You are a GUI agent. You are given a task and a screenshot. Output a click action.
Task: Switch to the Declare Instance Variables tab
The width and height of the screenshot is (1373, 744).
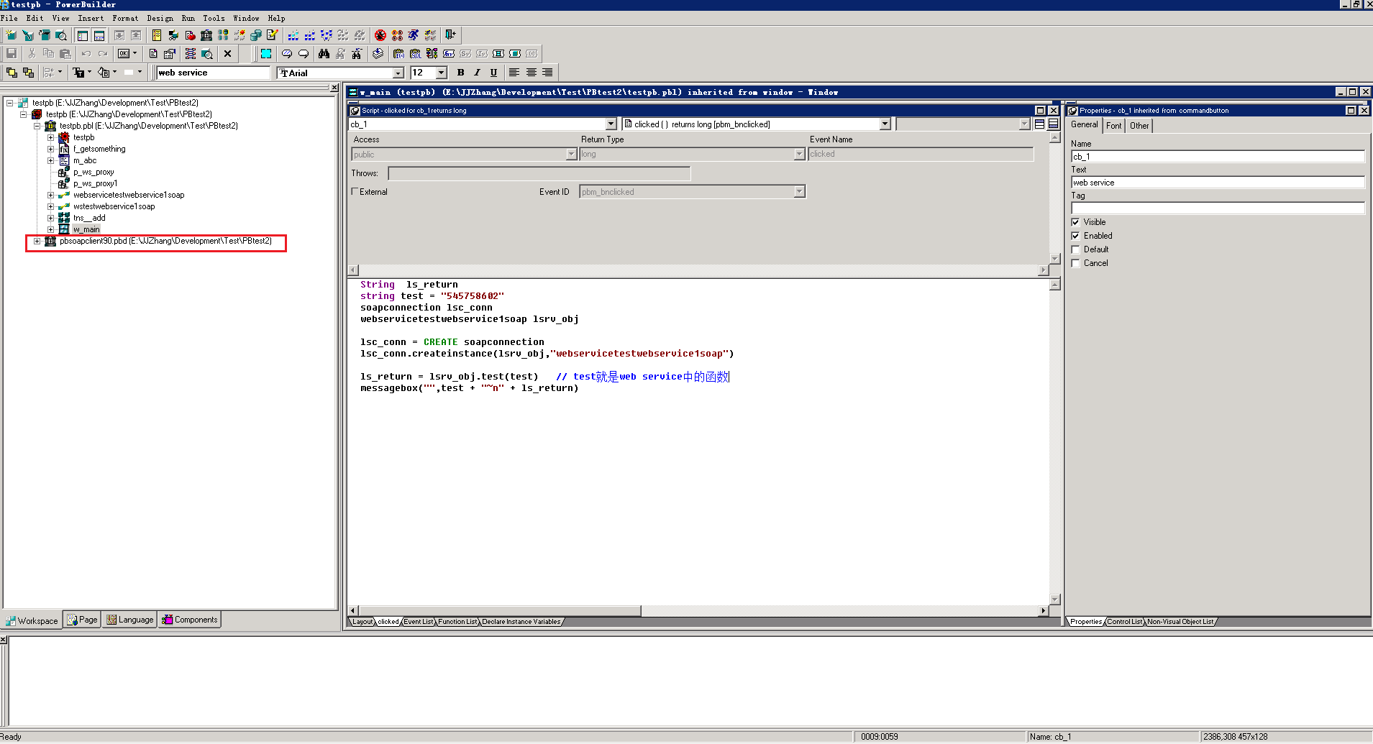pos(521,621)
